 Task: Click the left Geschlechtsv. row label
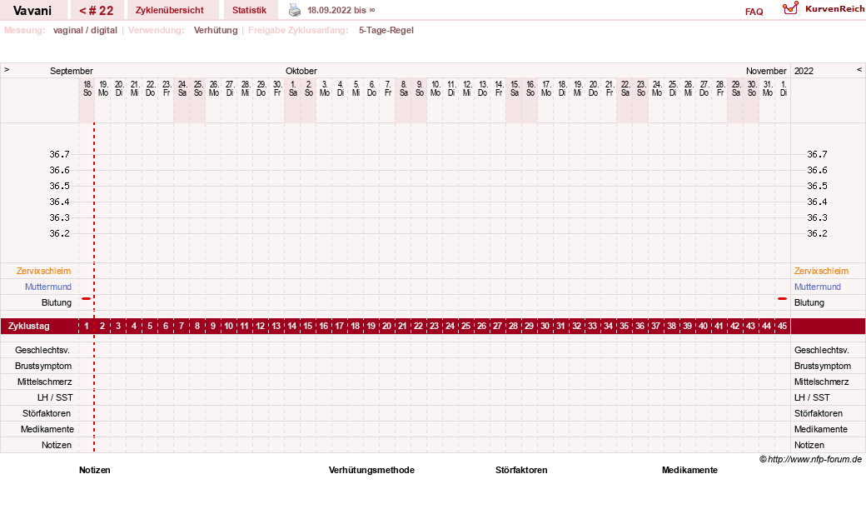(x=42, y=350)
